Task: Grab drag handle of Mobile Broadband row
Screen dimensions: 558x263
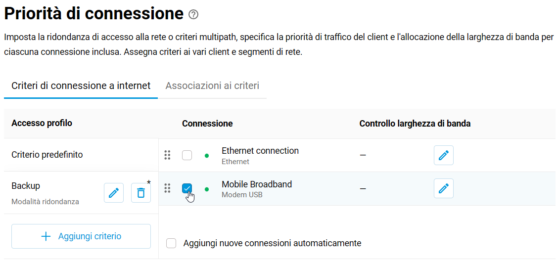Action: pyautogui.click(x=168, y=188)
